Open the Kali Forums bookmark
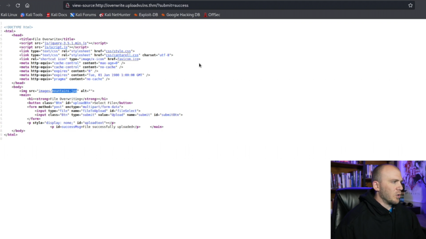426x239 pixels. [x=83, y=15]
